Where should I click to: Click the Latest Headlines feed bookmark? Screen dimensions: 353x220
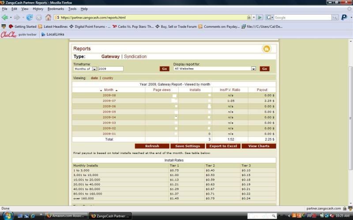coord(53,26)
